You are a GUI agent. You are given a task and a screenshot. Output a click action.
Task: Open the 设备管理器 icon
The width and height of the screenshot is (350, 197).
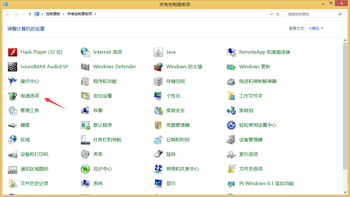tap(231, 140)
